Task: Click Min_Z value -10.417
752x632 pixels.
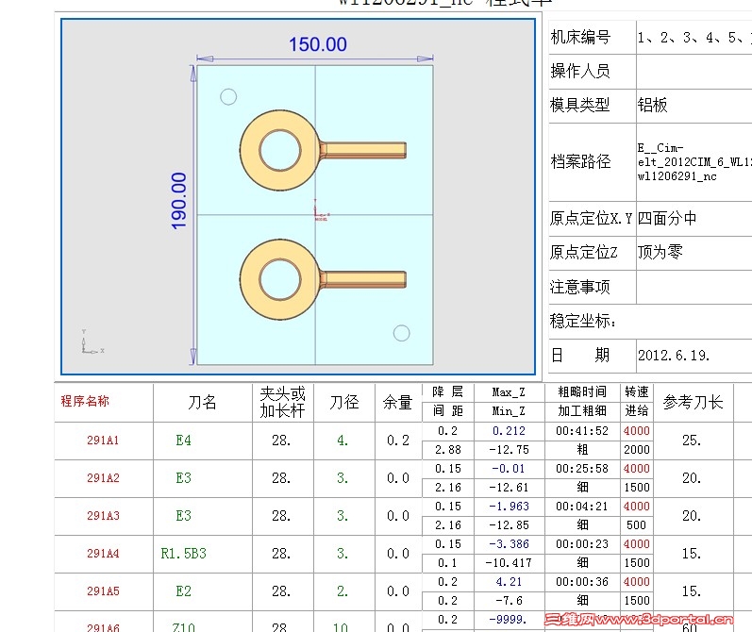Action: (x=509, y=563)
